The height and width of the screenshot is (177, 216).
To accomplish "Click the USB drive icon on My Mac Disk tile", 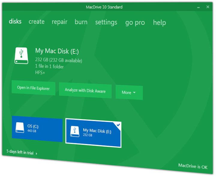I will click(x=75, y=132).
